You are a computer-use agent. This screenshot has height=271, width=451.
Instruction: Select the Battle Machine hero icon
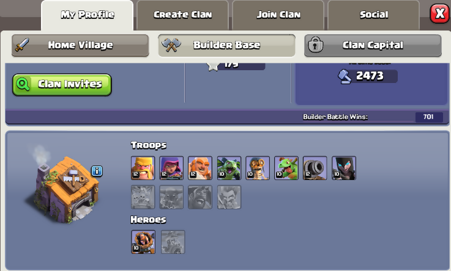[143, 242]
